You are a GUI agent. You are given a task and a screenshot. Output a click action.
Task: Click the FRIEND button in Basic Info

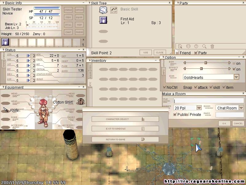(79, 32)
